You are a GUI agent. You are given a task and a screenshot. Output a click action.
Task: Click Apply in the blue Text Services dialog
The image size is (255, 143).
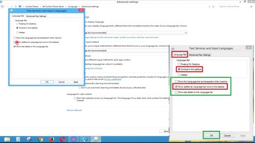[76, 82]
